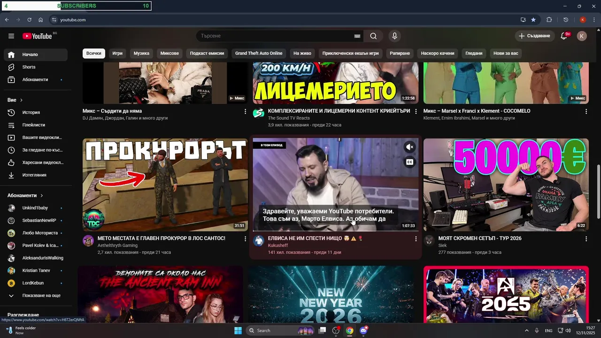Open Плейлисти in sidebar
Screen dimensions: 601x338
(36, 125)
